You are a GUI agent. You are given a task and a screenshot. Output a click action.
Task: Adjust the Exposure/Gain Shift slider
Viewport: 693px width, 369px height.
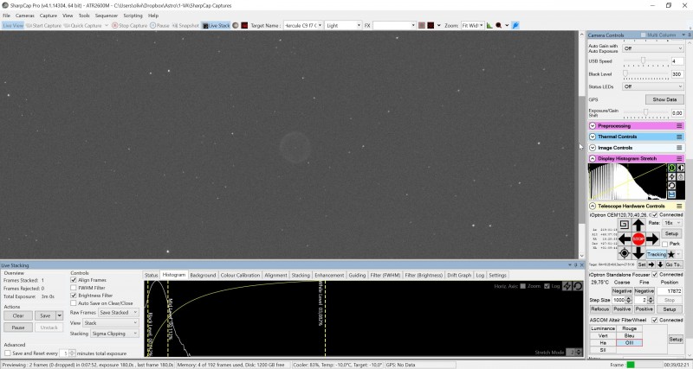point(645,113)
